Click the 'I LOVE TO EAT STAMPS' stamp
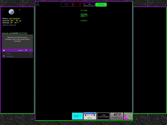The image size is (167, 125). coord(103,116)
